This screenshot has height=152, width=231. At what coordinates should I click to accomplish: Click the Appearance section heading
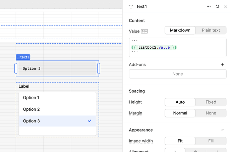pos(141,130)
